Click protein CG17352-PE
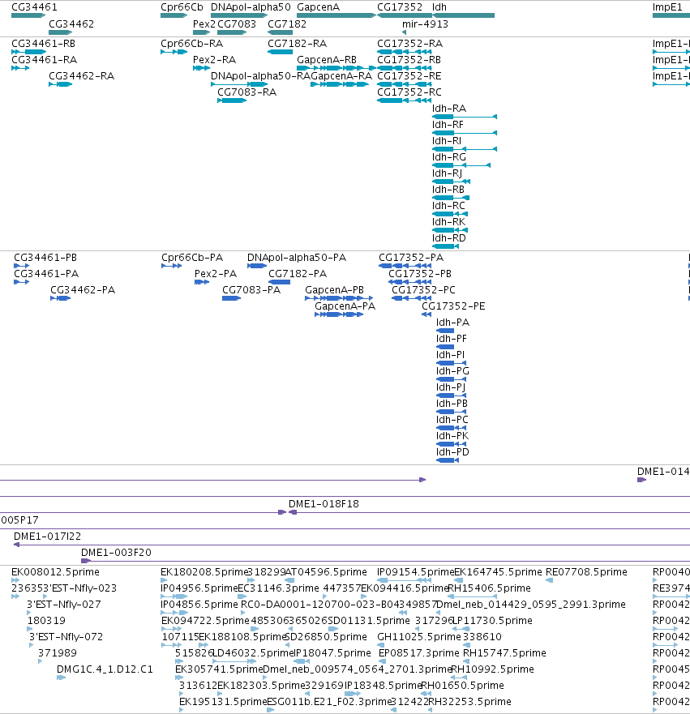This screenshot has height=714, width=690. coord(426,314)
